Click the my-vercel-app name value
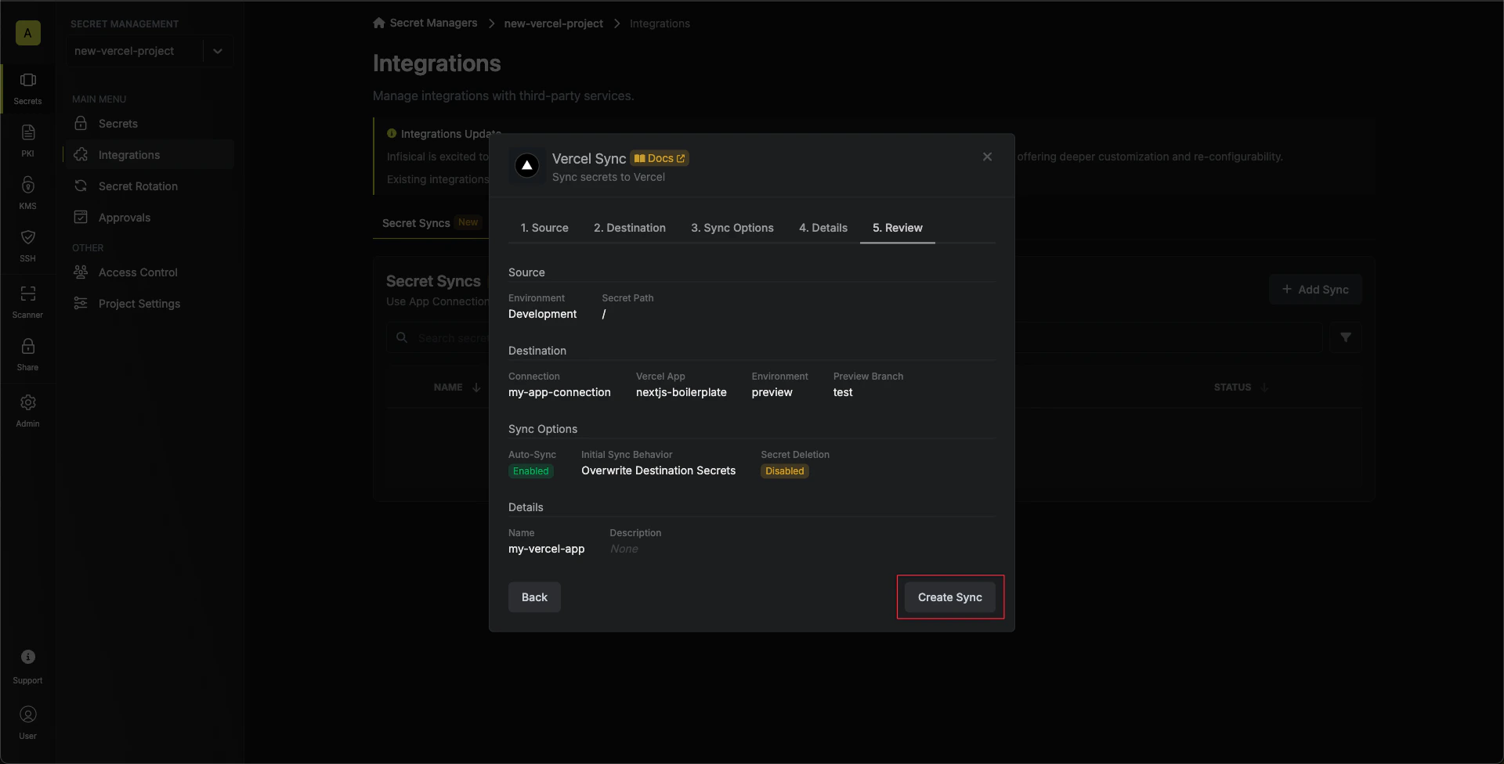The height and width of the screenshot is (764, 1504). (x=547, y=549)
